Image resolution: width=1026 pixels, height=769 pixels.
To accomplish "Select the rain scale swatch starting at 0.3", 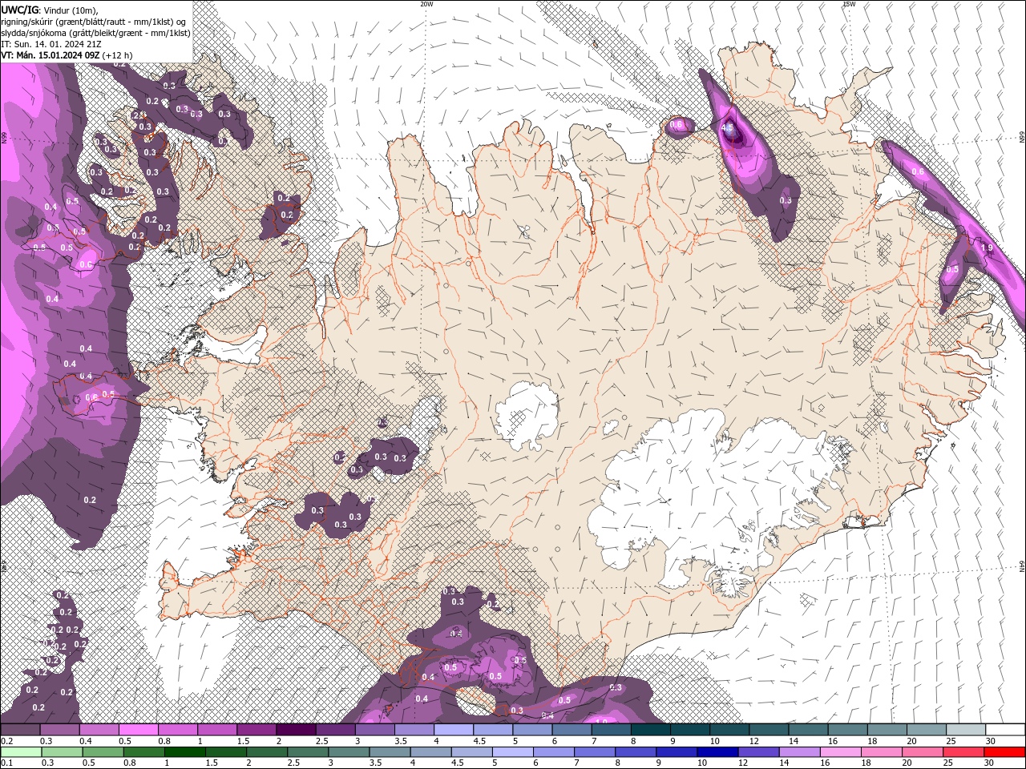I will 61,752.
